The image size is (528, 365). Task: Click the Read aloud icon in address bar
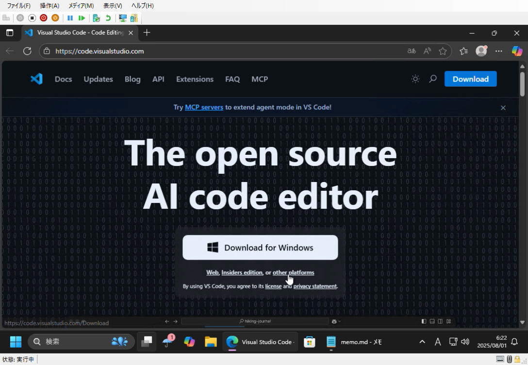point(427,51)
